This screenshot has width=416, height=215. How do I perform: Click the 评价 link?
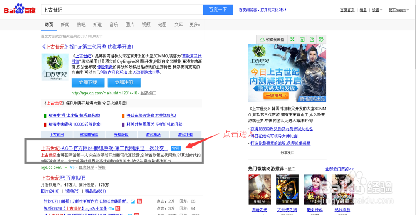pos(102,167)
